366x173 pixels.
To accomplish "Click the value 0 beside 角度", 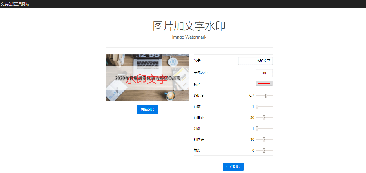I will pos(253,150).
